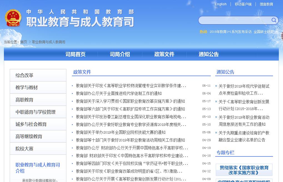Open notice about 全面推进现代学徒制工作
283x182 pixels.
point(119,94)
